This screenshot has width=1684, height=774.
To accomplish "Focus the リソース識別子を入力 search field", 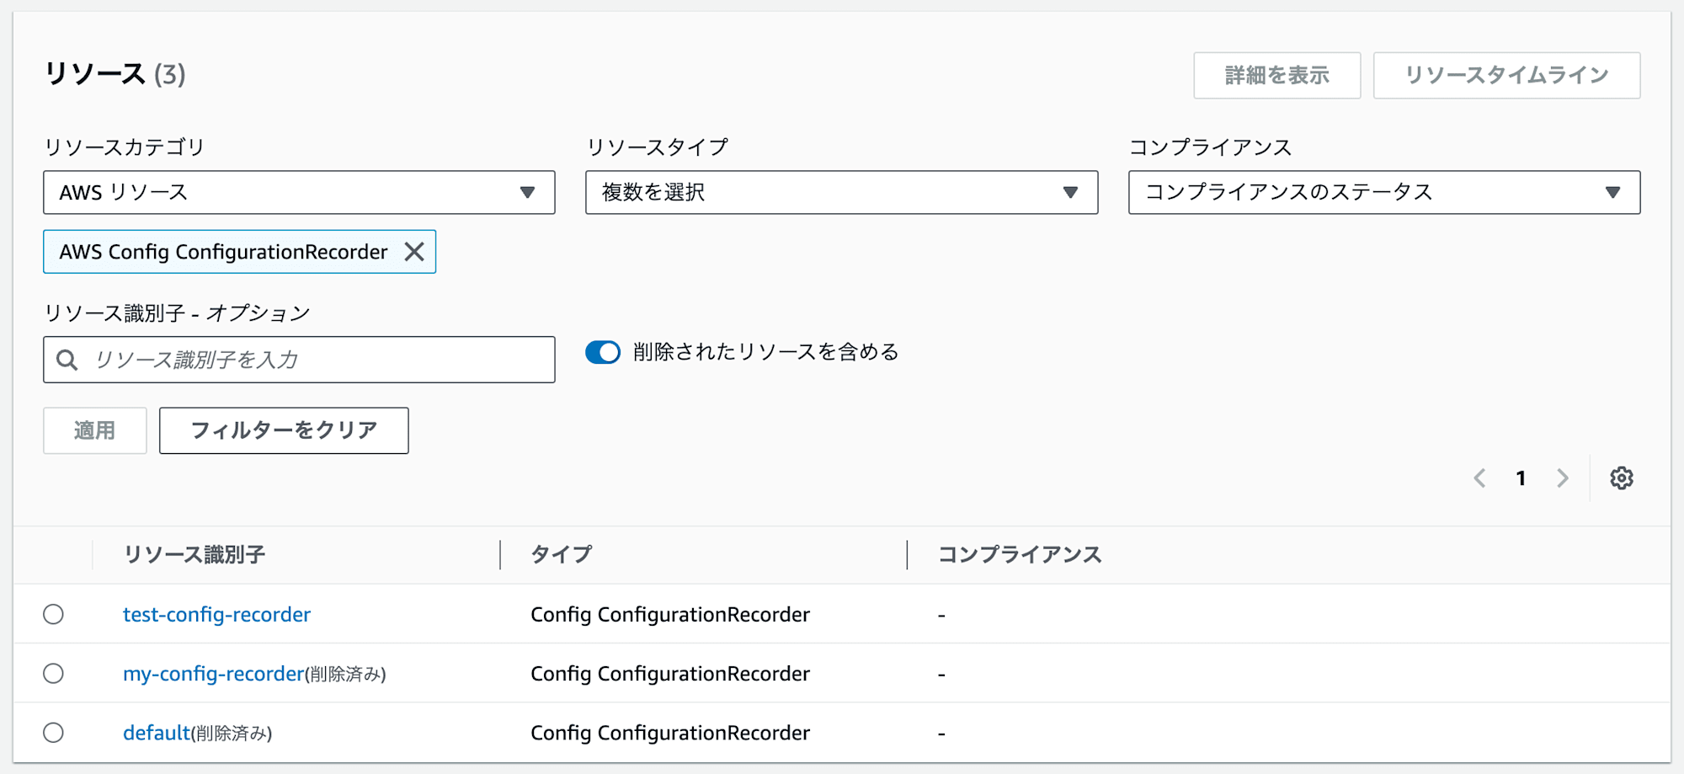I will [299, 360].
